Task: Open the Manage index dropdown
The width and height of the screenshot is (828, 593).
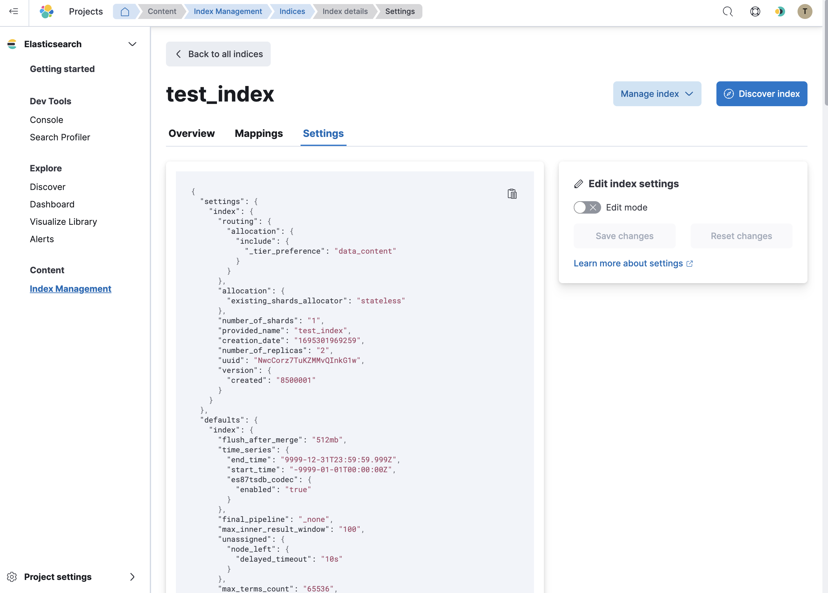Action: click(x=657, y=94)
